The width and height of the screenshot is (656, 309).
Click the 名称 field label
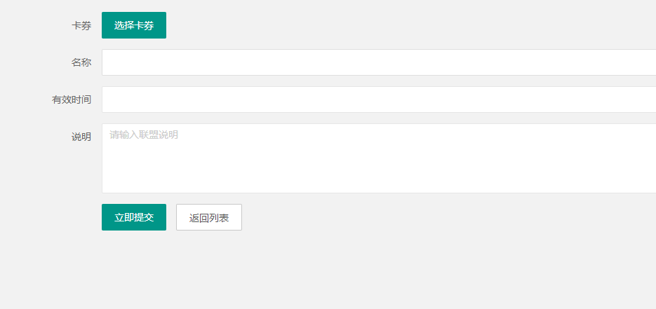81,62
